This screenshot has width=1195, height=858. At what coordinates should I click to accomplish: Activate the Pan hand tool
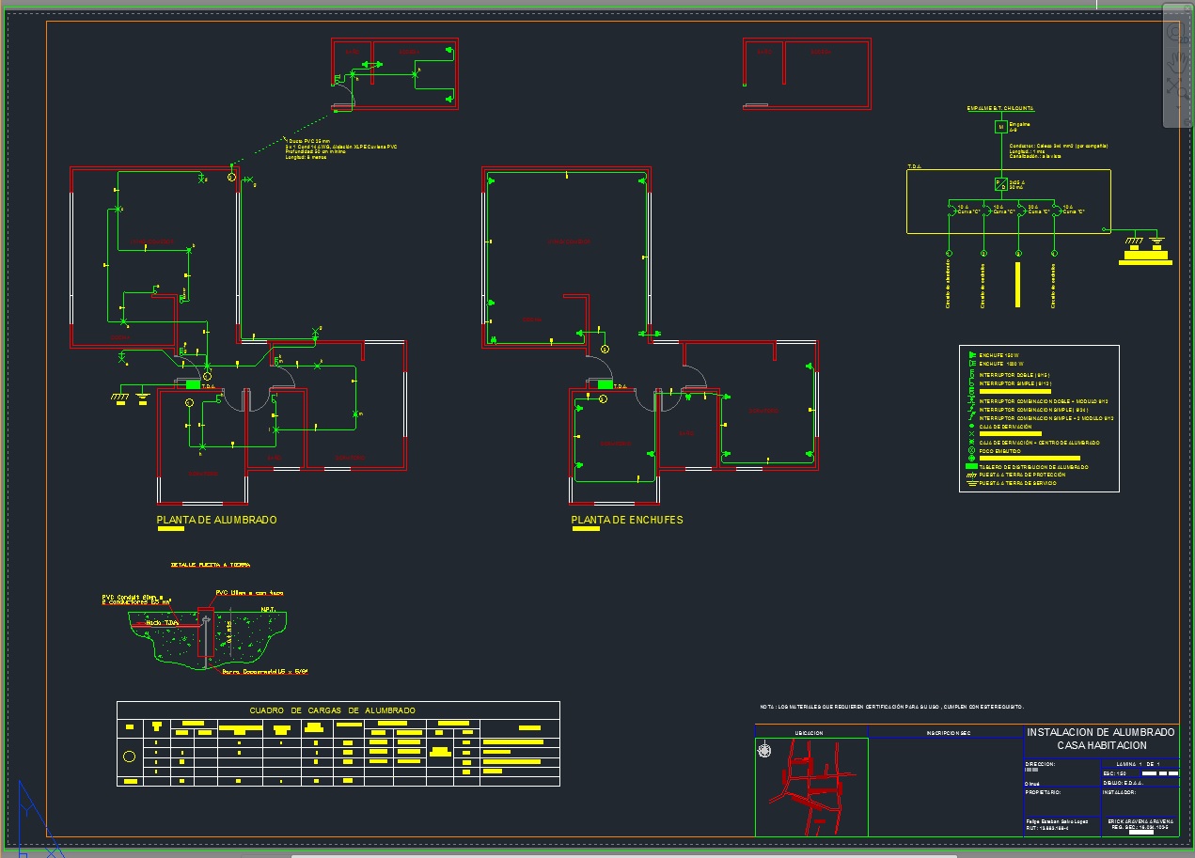[1175, 62]
